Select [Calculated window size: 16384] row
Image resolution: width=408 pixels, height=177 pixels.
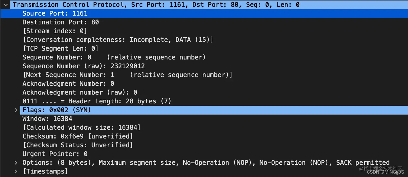tap(204, 128)
